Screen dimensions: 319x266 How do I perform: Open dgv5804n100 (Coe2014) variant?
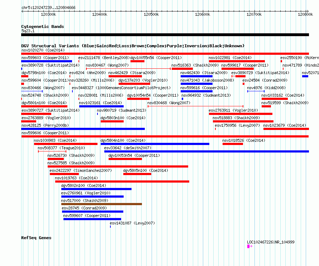[123, 140]
